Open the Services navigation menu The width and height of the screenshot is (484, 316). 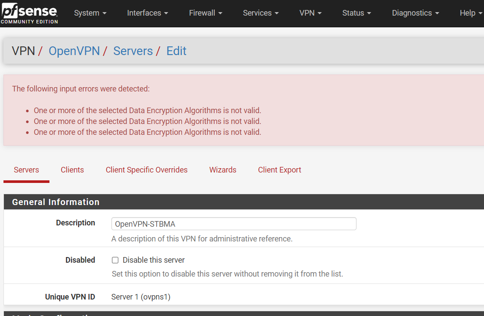261,13
